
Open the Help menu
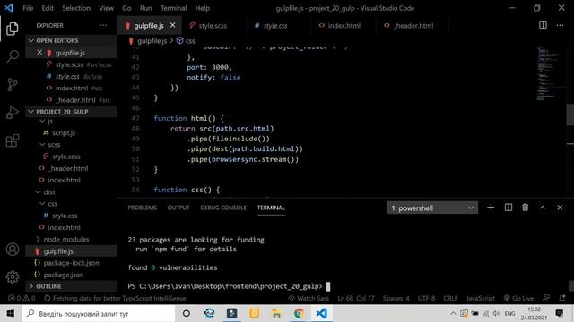[202, 8]
